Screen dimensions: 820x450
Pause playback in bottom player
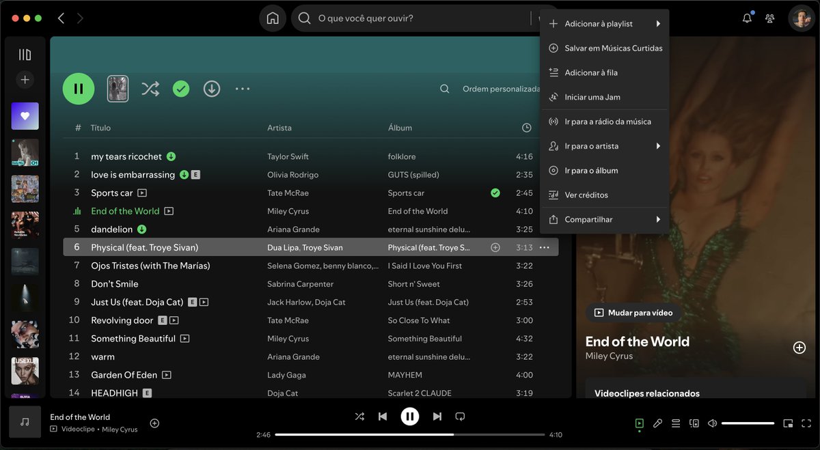click(x=410, y=416)
